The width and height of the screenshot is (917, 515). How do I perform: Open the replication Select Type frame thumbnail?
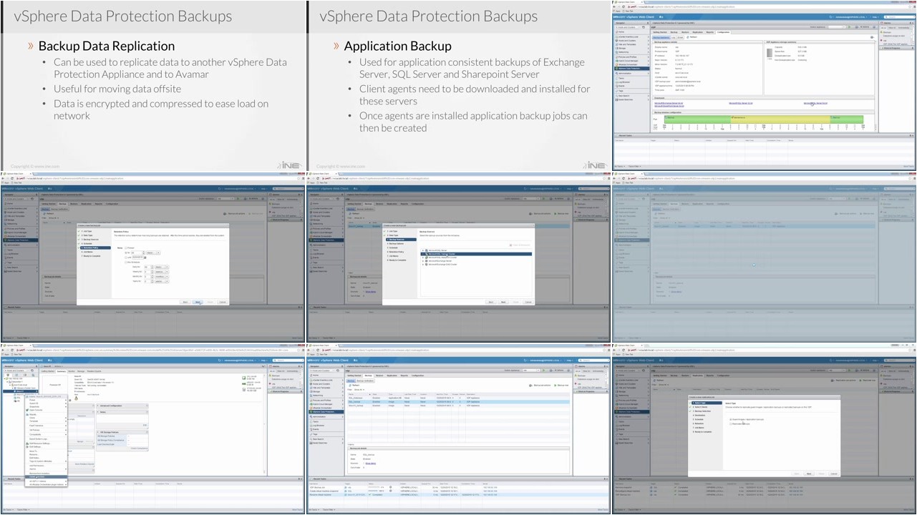point(764,429)
